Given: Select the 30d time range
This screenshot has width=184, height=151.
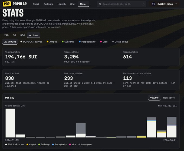Looking at the screenshot, I should [x=22, y=35].
